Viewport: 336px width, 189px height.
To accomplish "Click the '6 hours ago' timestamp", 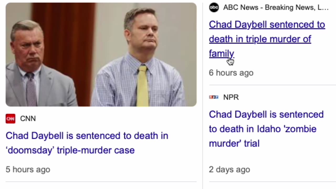I will pyautogui.click(x=231, y=73).
